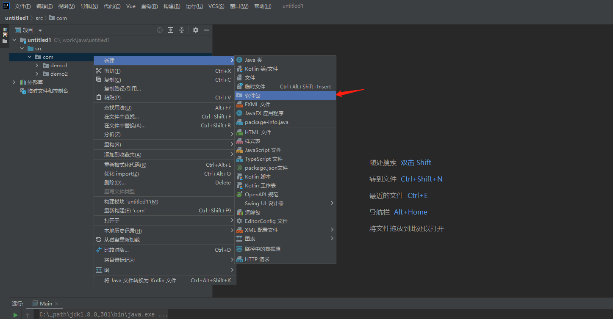Click the Kotlin 类/文件 icon
This screenshot has height=319, width=613.
tap(239, 69)
